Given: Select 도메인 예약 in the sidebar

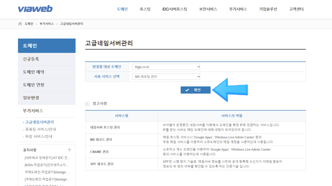Looking at the screenshot, I should click(47, 72).
